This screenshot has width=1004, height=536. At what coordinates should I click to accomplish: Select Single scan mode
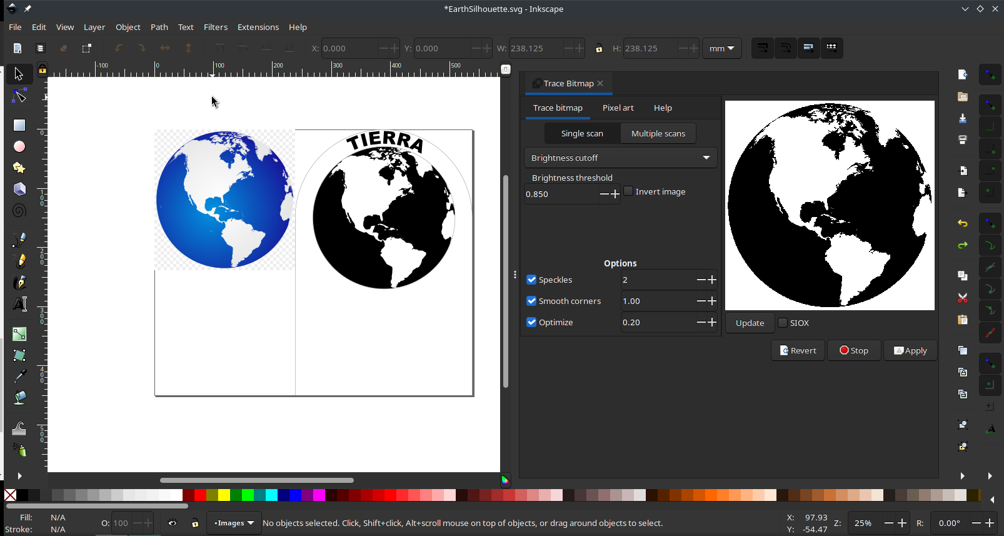tap(582, 133)
